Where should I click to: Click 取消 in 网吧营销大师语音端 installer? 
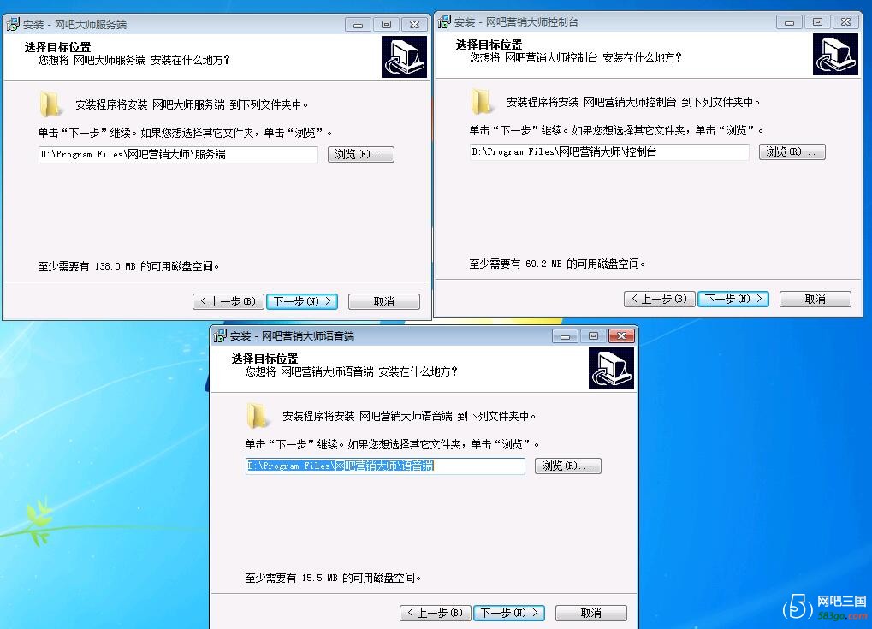(591, 613)
